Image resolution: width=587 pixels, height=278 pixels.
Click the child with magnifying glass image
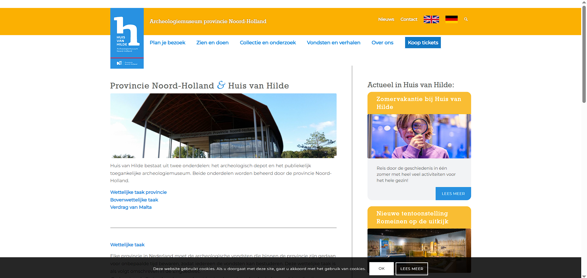419,136
